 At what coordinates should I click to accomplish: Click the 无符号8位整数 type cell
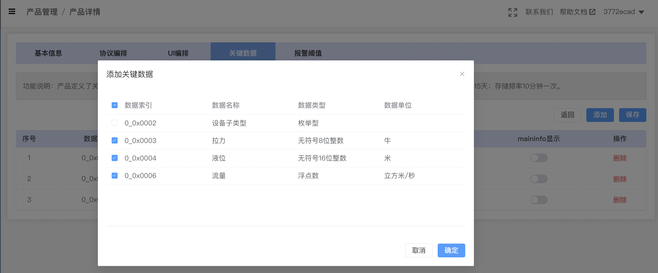(x=321, y=141)
